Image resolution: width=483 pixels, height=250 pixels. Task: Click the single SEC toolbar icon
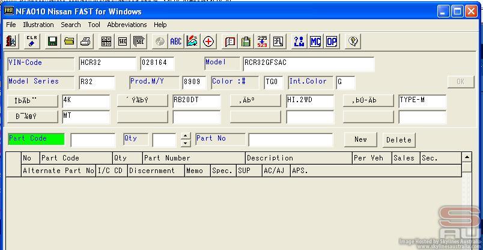coord(123,41)
